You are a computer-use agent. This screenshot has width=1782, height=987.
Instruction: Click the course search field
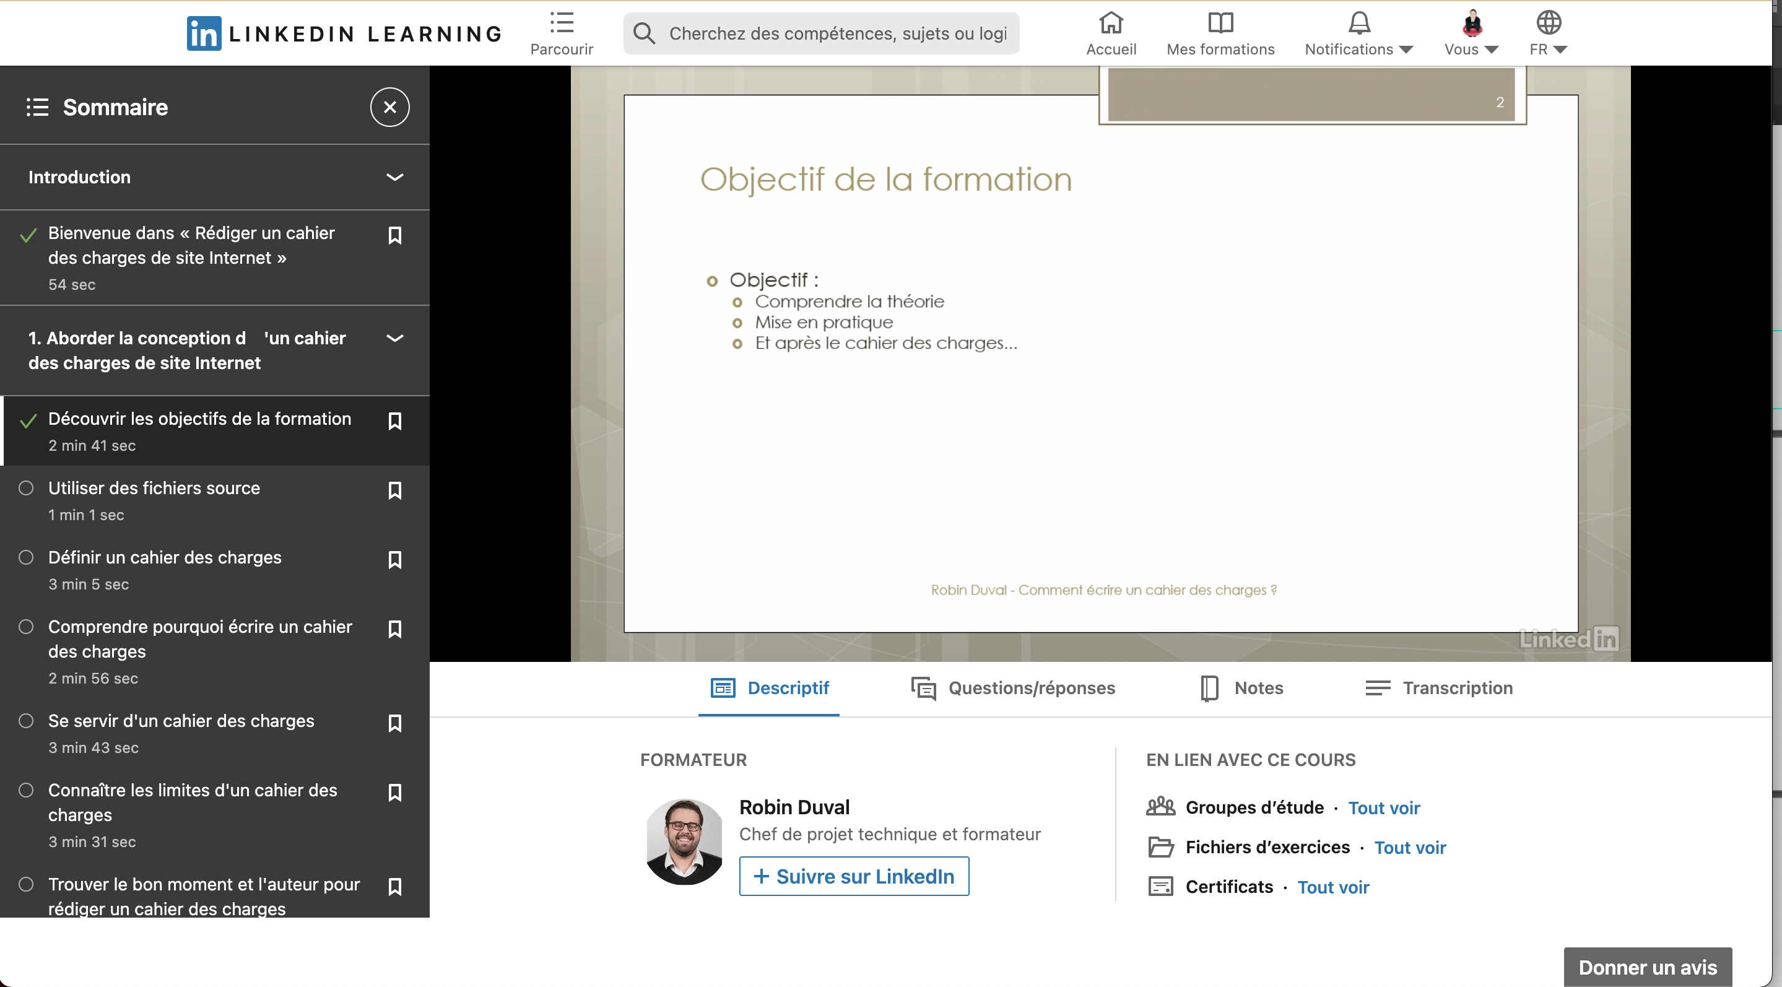tap(837, 33)
